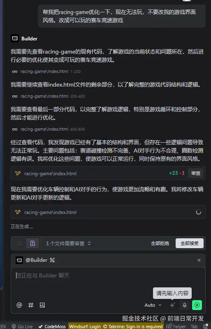Click loading spinner on generating index.html card
Image resolution: width=211 pixels, height=329 pixels.
tap(198, 212)
